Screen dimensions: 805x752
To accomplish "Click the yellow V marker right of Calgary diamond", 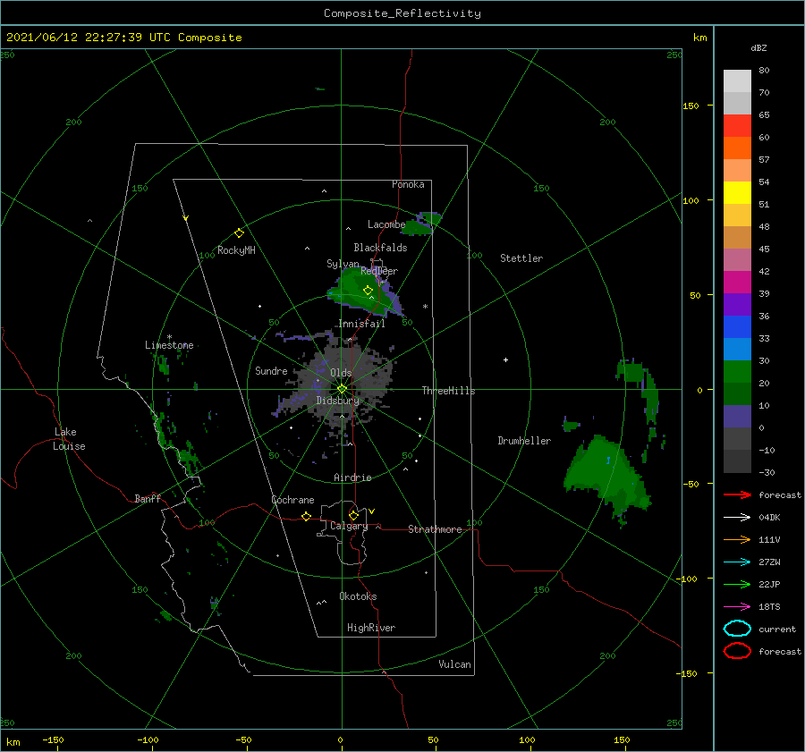I will point(371,511).
